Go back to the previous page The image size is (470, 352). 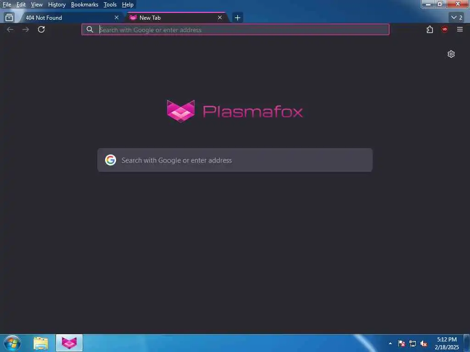pyautogui.click(x=10, y=29)
